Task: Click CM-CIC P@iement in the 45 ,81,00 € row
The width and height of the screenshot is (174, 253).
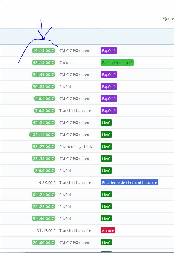Action: tap(75, 122)
